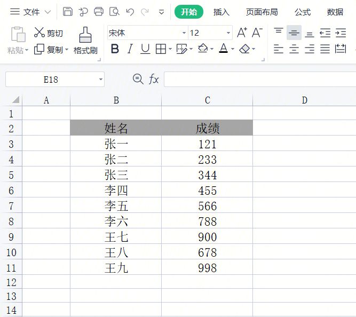Open the 文件 menu dropdown arrow
356x317 pixels.
(48, 12)
